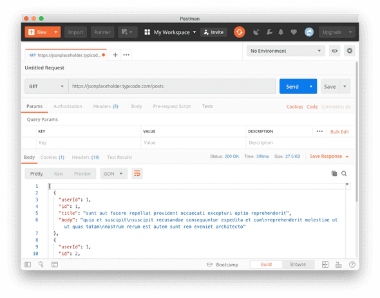Screen dimensions: 380x298
Task: Select the response Body tab
Action: [30, 157]
